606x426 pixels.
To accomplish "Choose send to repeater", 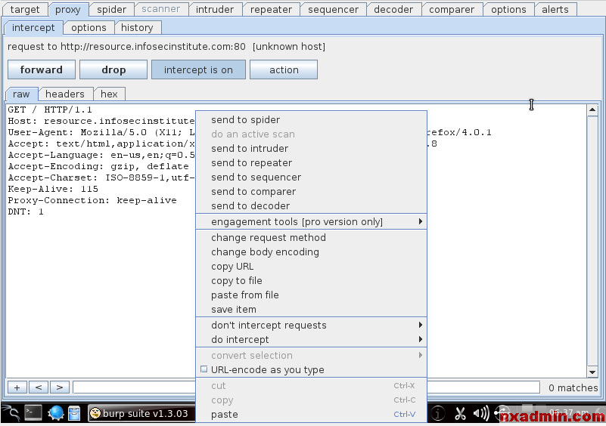I will pos(311,163).
